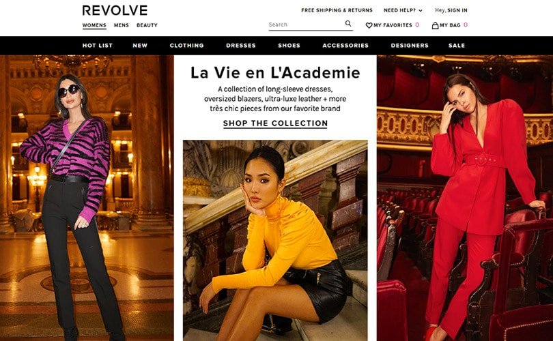The height and width of the screenshot is (341, 553).
Task: Click the search magnifier icon
Action: [348, 24]
